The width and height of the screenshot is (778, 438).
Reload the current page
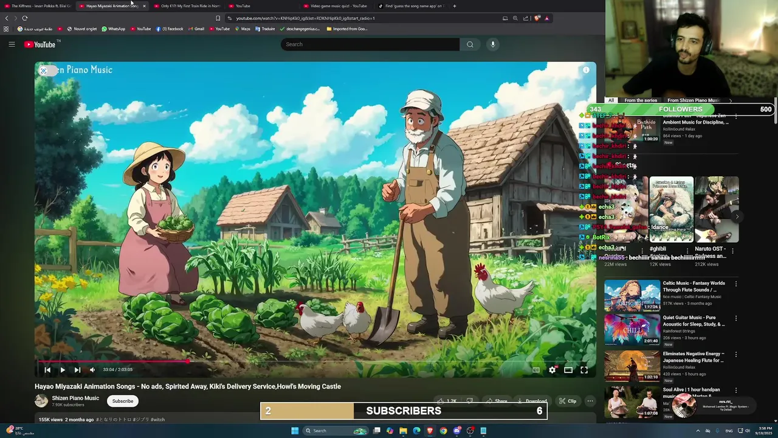pyautogui.click(x=25, y=18)
